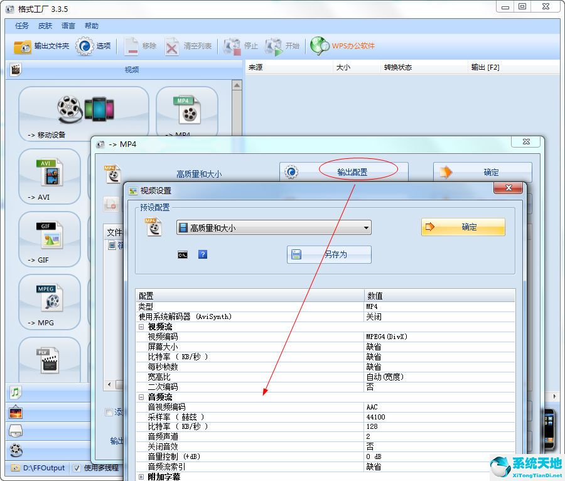Open the 皮肤 menu
Screen dimensions: 565x481
click(45, 26)
